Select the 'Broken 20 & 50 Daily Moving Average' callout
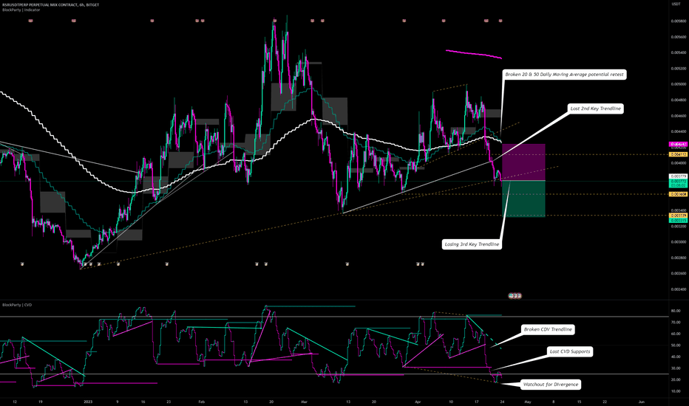This screenshot has height=406, width=689. pos(564,75)
